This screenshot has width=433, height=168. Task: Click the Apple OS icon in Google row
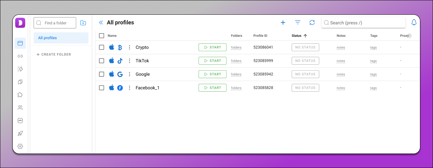[x=112, y=74]
